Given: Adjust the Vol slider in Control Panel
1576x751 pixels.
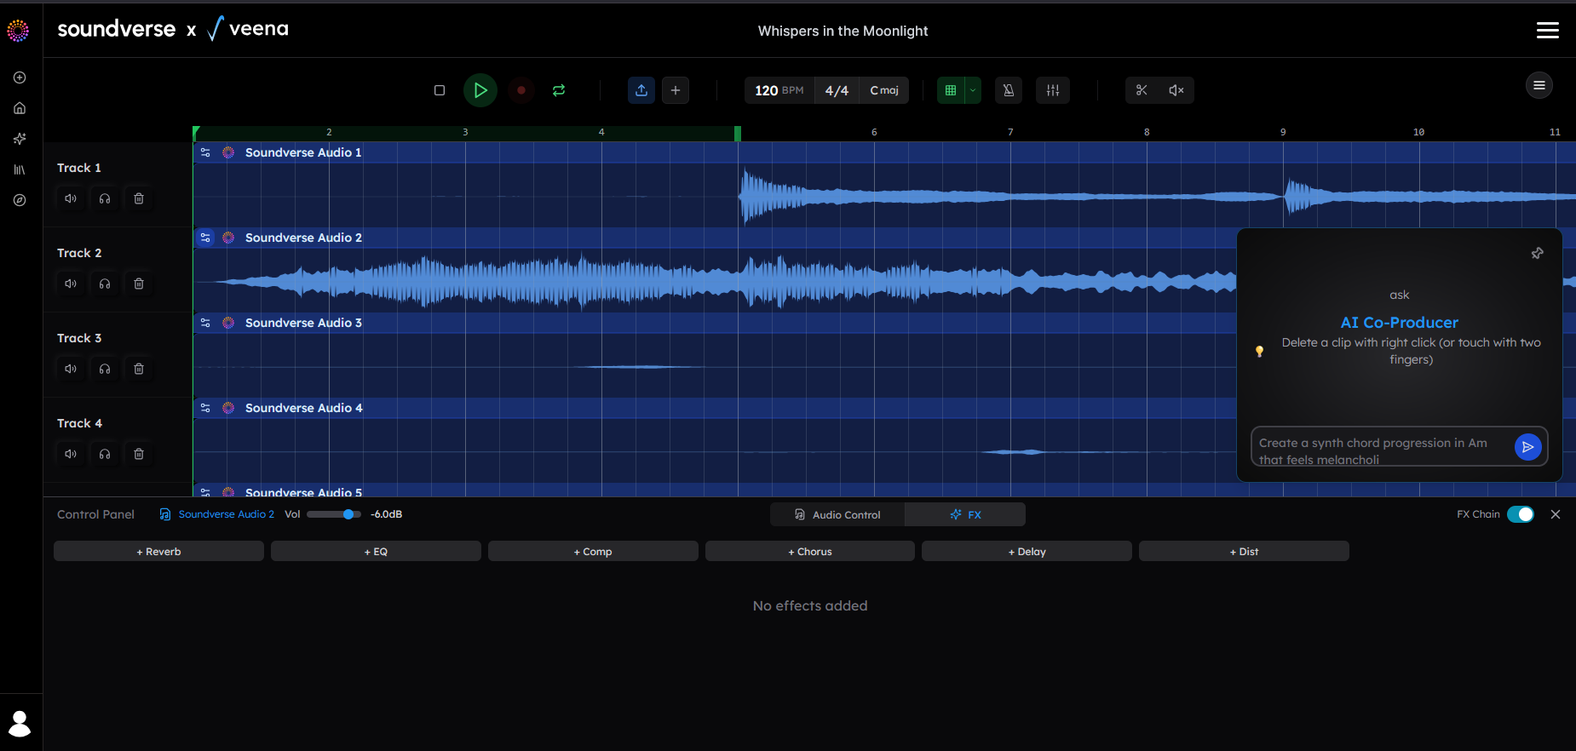Looking at the screenshot, I should point(334,514).
